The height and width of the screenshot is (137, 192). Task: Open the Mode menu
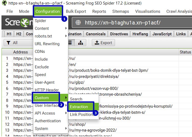[x=24, y=12]
